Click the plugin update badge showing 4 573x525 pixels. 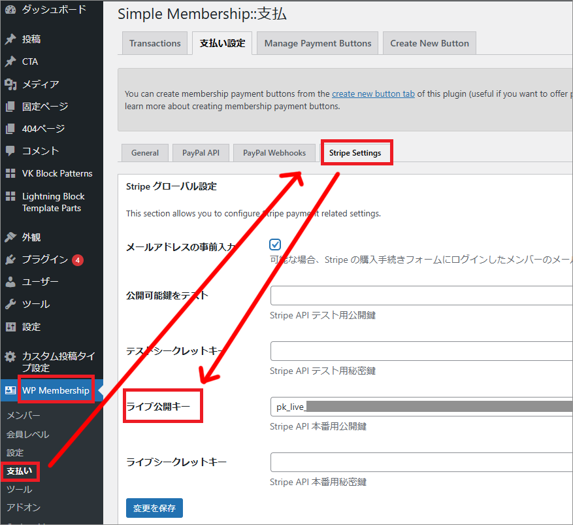click(x=78, y=260)
